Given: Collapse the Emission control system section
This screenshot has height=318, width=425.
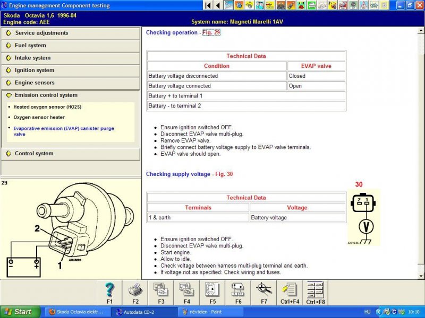Looking at the screenshot, I should [71, 95].
